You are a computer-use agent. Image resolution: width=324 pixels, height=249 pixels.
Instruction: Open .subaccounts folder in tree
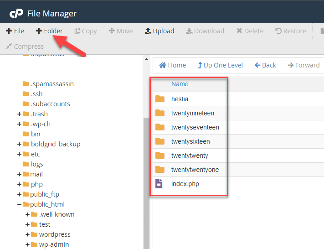[46, 104]
